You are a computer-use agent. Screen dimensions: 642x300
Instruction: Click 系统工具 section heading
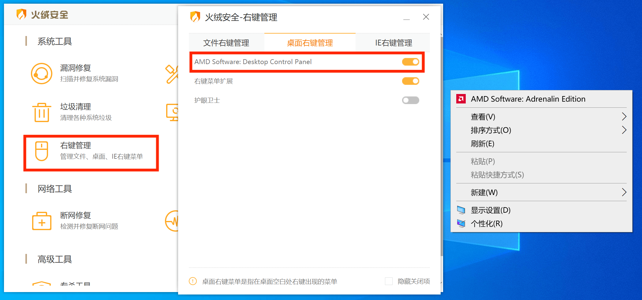tap(55, 41)
